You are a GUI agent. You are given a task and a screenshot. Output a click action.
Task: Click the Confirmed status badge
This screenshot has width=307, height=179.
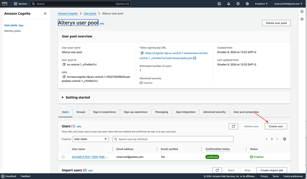(x=212, y=157)
